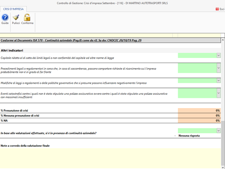Select the Altri indicatori section heading
This screenshot has width=225, height=169.
tap(12, 50)
